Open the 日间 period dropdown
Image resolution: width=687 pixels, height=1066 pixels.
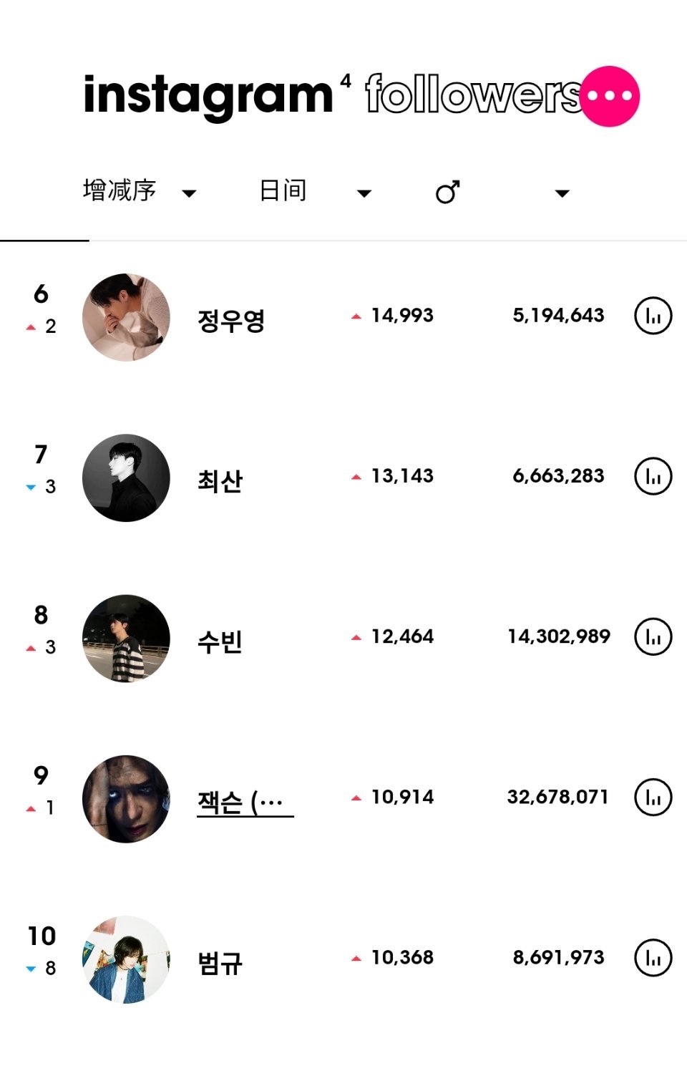pos(315,191)
